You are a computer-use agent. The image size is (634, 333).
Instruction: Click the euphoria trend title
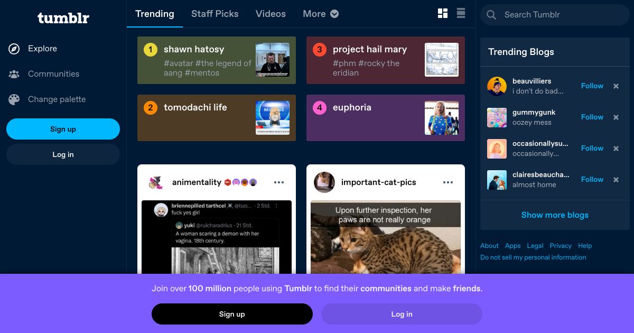point(352,108)
